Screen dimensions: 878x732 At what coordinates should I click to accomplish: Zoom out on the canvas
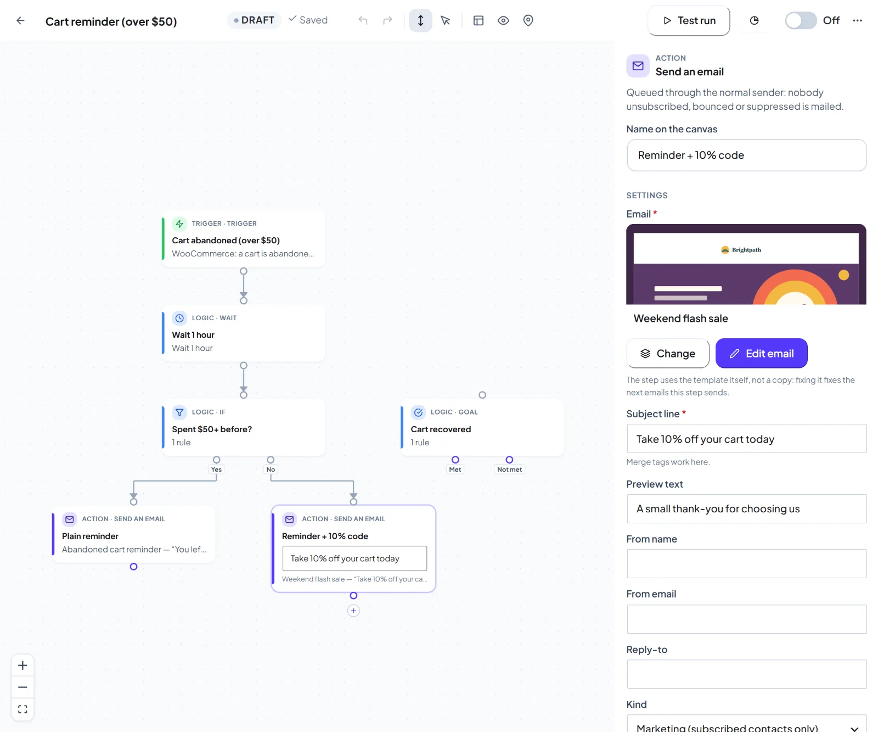pos(22,687)
